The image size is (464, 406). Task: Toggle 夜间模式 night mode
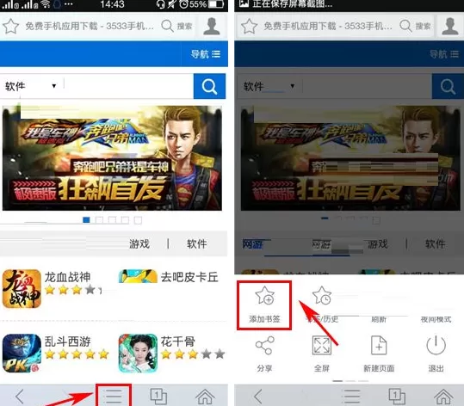click(436, 319)
